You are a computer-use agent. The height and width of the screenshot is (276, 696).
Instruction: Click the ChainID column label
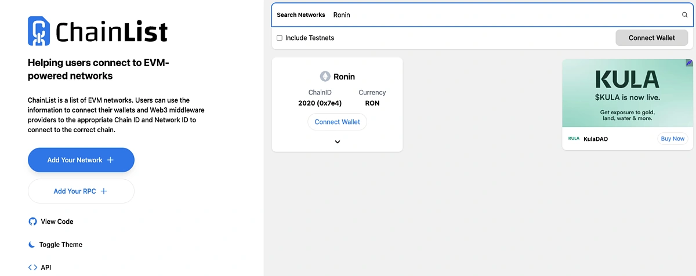[x=320, y=92]
